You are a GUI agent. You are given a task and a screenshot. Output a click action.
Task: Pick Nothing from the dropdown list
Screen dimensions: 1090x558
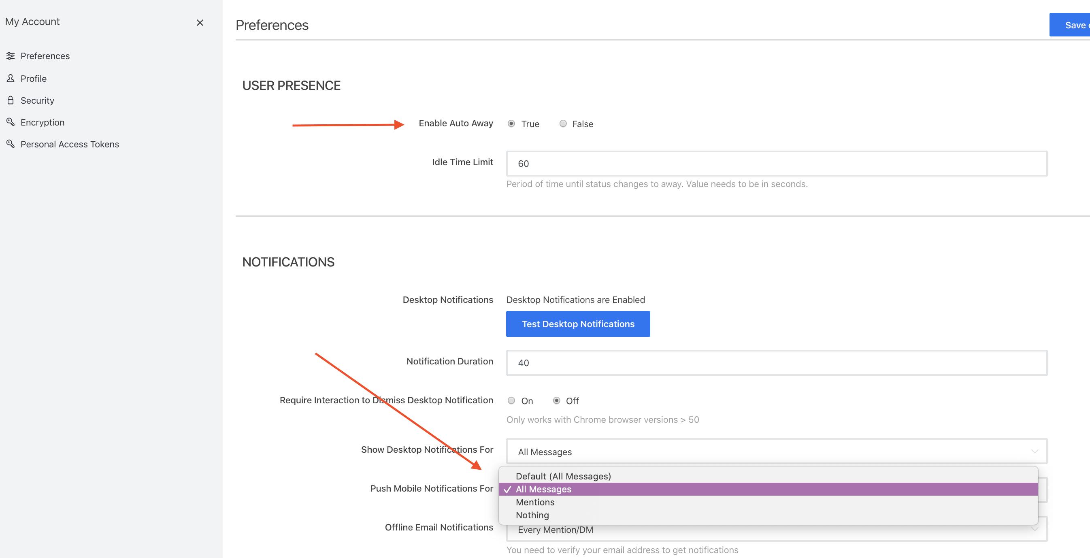click(532, 515)
